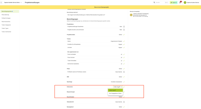The image size is (201, 109).
Task: Toggle the Ja value for Stichwörter bearbeiten
Action: pyautogui.click(x=121, y=64)
